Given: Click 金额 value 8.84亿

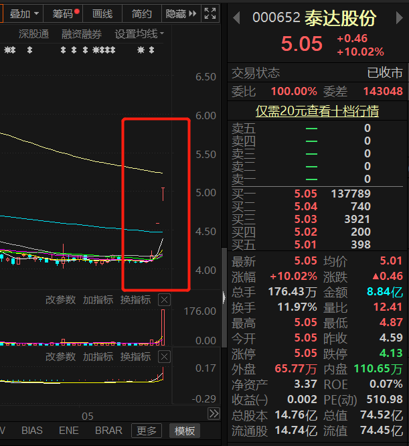Looking at the screenshot, I should [385, 292].
